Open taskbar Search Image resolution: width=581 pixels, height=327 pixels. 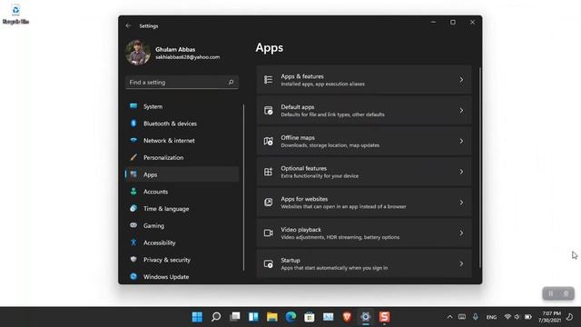pyautogui.click(x=216, y=317)
